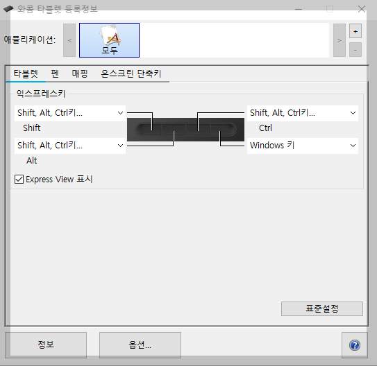Image resolution: width=377 pixels, height=366 pixels.
Task: Select the 모두 application icon
Action: coord(109,40)
